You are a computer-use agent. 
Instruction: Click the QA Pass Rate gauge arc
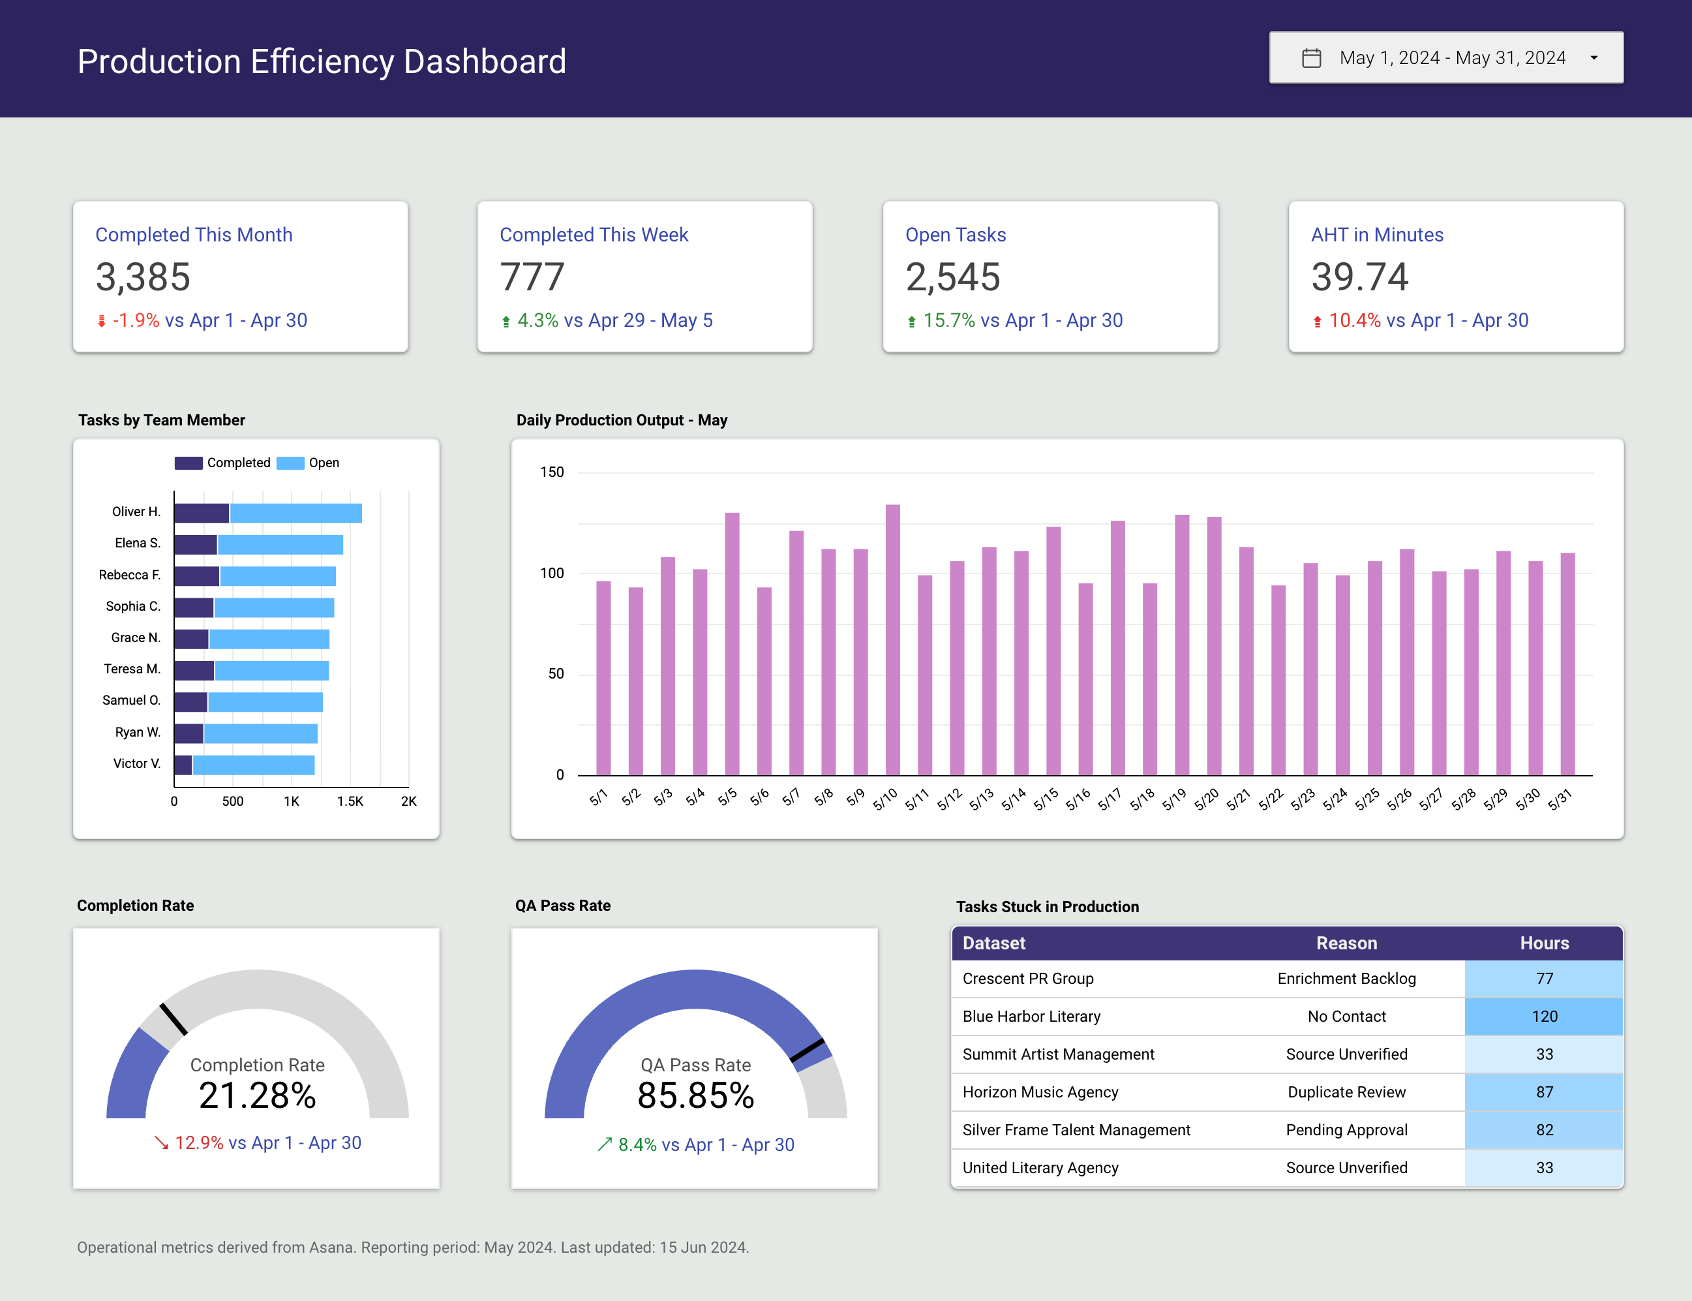695,989
